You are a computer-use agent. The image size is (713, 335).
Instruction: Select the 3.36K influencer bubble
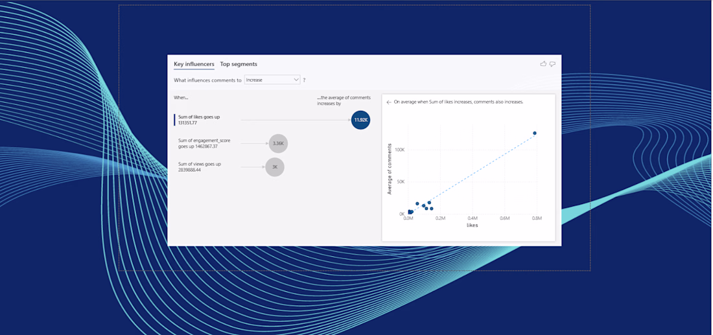(x=278, y=143)
